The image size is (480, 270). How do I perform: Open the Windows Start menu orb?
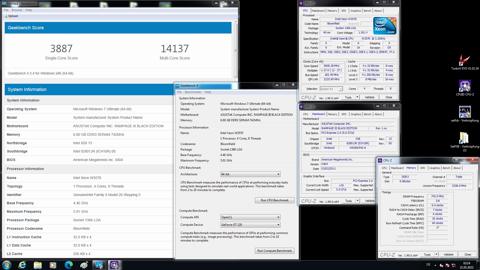pos(7,265)
